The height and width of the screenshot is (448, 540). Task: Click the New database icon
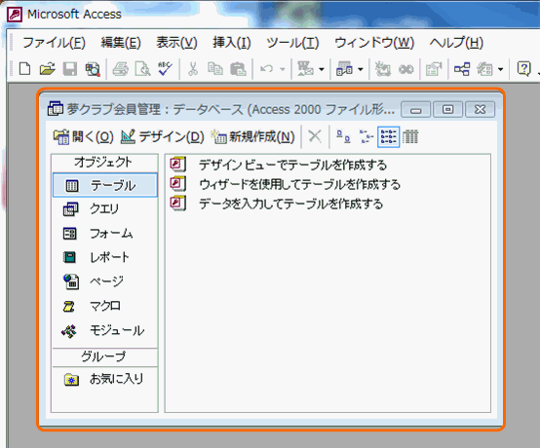pos(24,69)
